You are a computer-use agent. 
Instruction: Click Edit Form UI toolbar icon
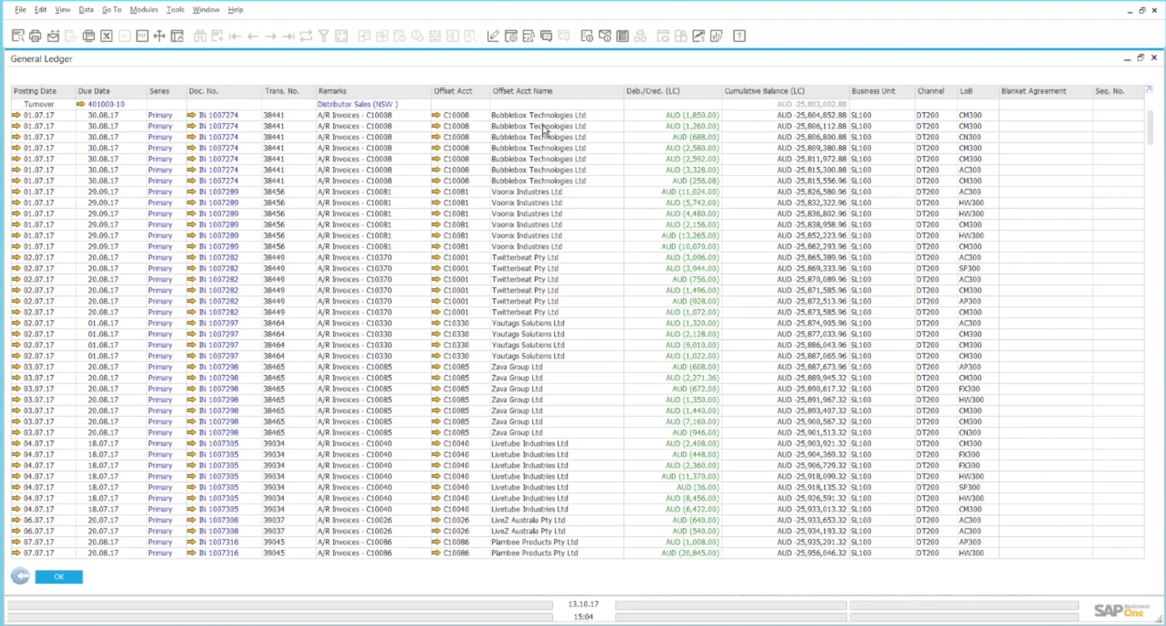point(528,36)
